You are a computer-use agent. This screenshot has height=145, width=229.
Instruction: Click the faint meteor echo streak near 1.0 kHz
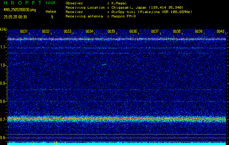[x=104, y=64]
